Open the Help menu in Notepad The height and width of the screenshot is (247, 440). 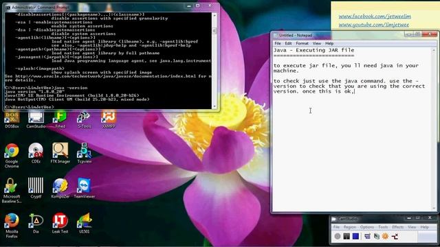[x=329, y=43]
